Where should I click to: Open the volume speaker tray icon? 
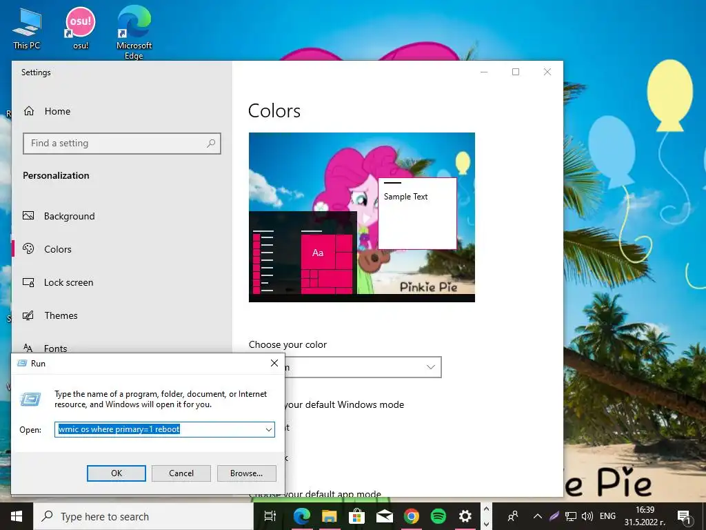(587, 516)
